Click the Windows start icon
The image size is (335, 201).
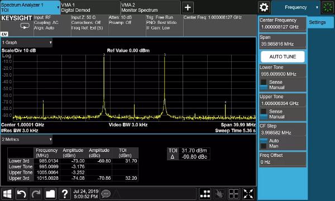point(7,194)
